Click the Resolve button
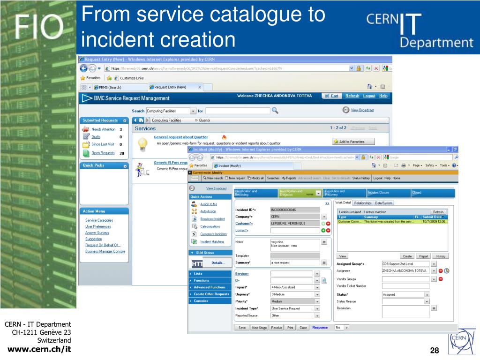480x360 pixels. click(277, 328)
